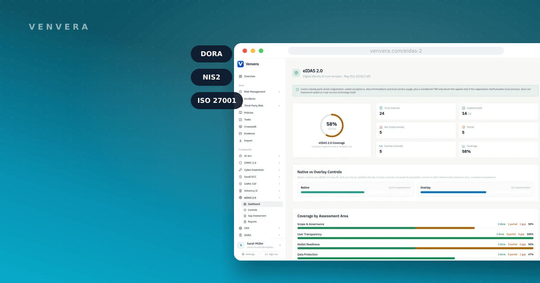Click the Policies book icon
Viewport: 540px width, 283px height.
click(x=240, y=113)
